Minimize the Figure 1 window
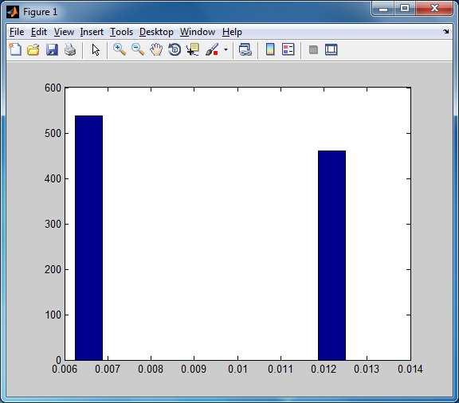The width and height of the screenshot is (459, 403). [382, 9]
